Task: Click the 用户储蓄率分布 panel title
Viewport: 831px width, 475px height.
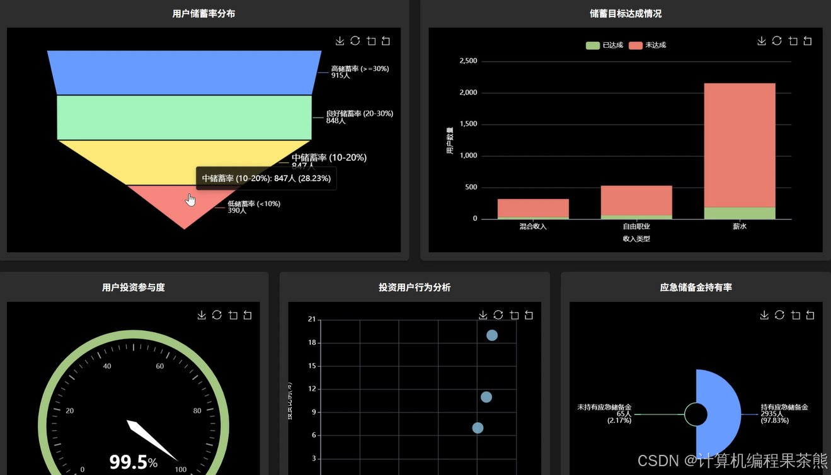Action: [203, 13]
